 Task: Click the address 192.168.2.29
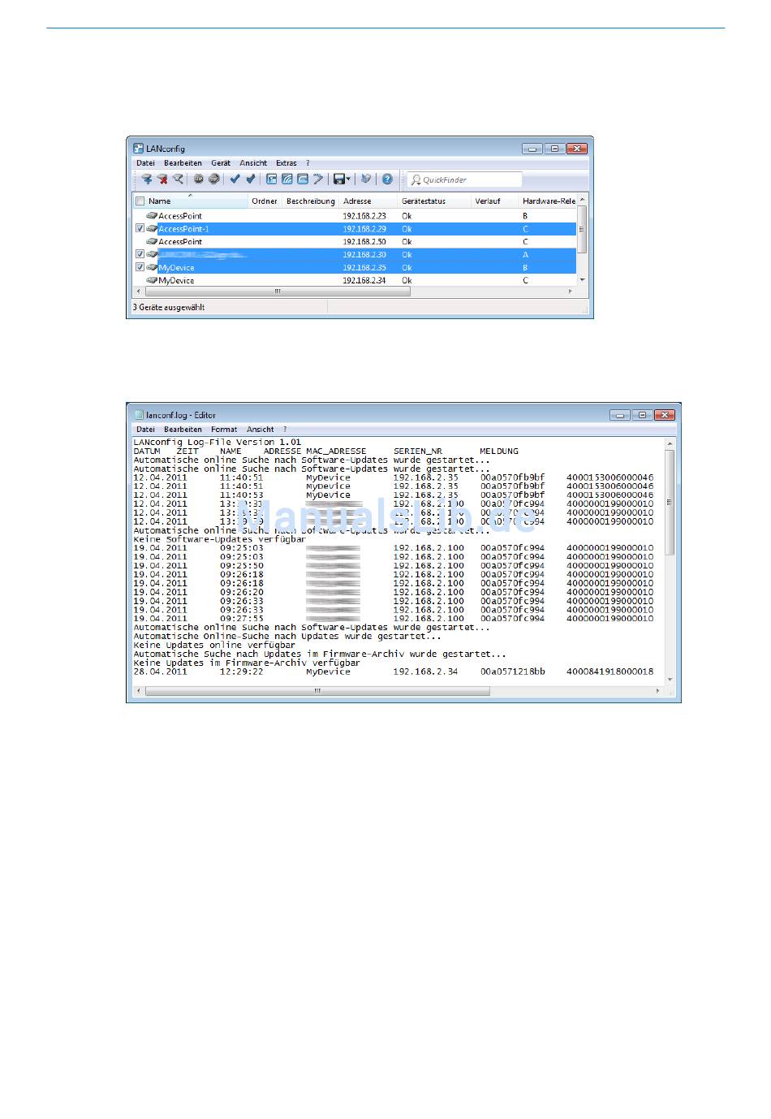[364, 229]
